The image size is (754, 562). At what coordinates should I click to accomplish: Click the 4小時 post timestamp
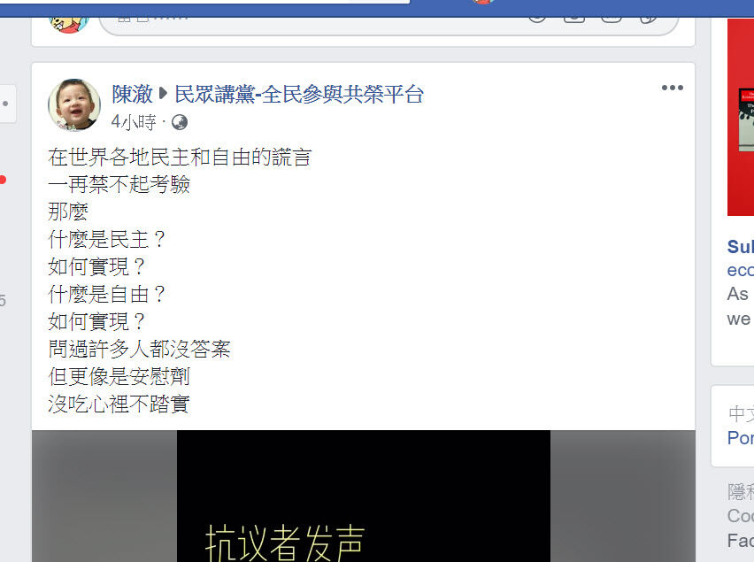tap(134, 123)
